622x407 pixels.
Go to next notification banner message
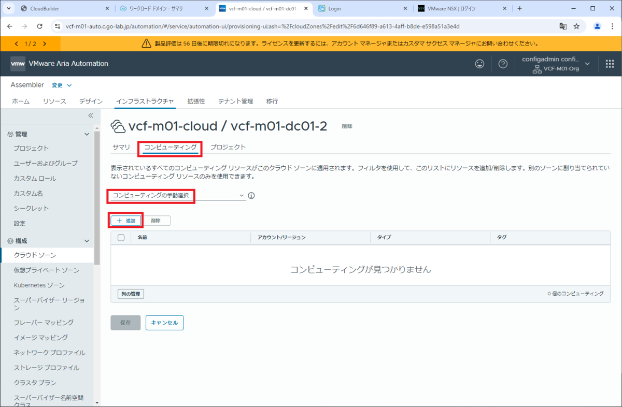[45, 44]
